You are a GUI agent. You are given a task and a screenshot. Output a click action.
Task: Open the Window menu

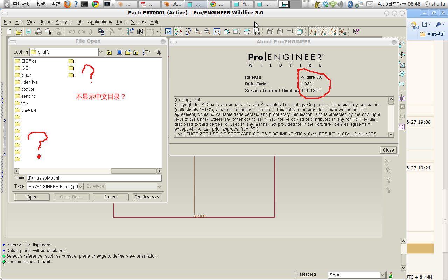139,22
